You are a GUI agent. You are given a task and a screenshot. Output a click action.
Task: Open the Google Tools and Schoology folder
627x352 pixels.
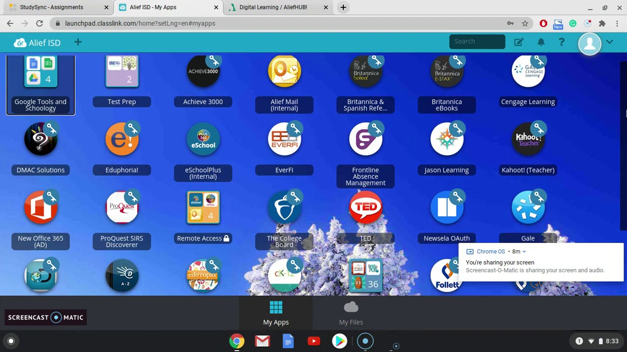41,85
